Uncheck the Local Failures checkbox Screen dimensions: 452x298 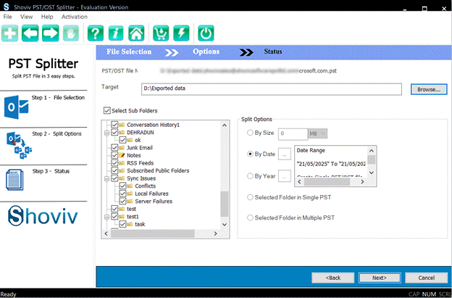[122, 194]
